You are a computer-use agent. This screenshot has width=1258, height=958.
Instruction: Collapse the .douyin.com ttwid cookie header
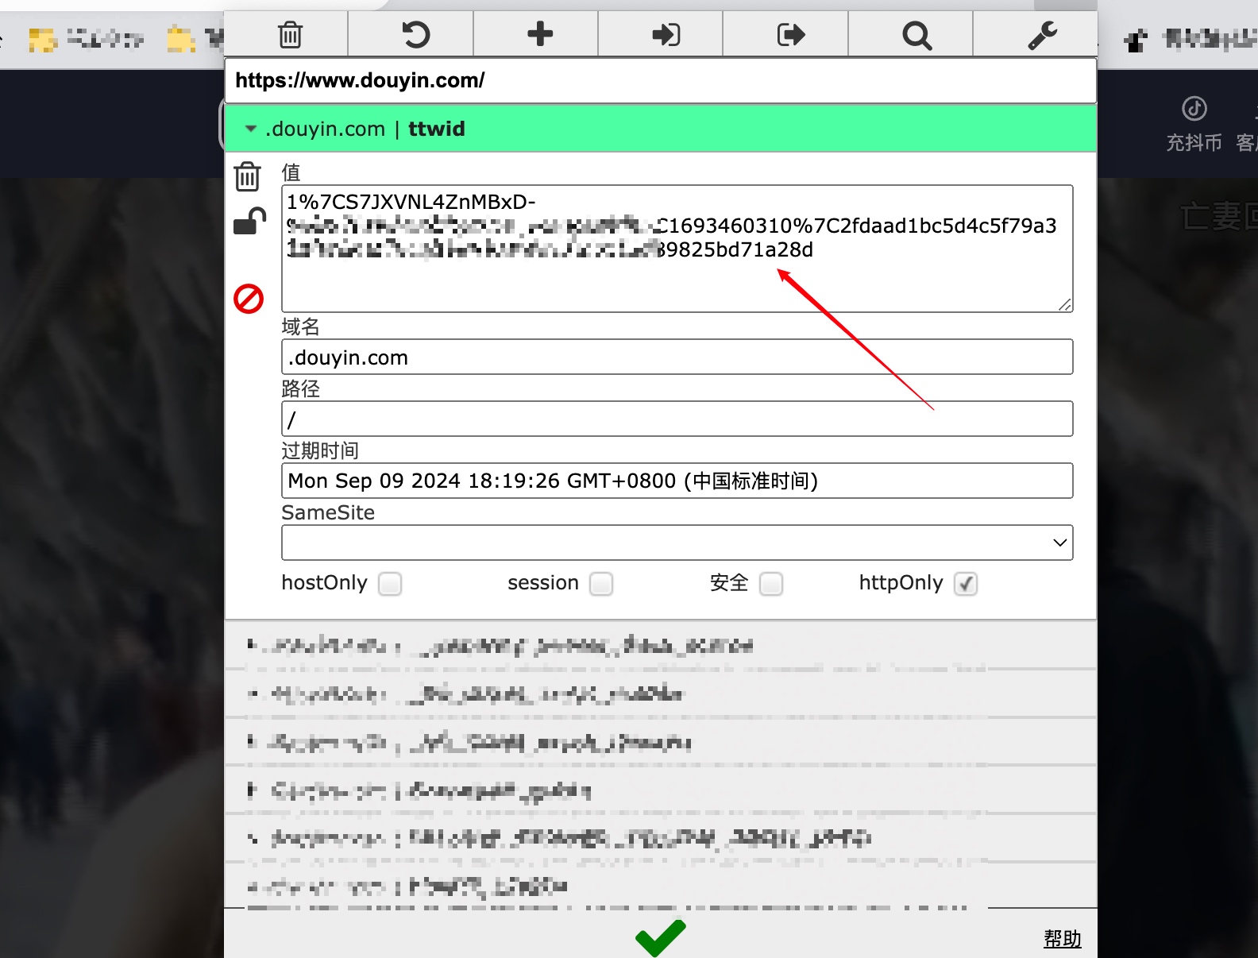[x=661, y=129]
